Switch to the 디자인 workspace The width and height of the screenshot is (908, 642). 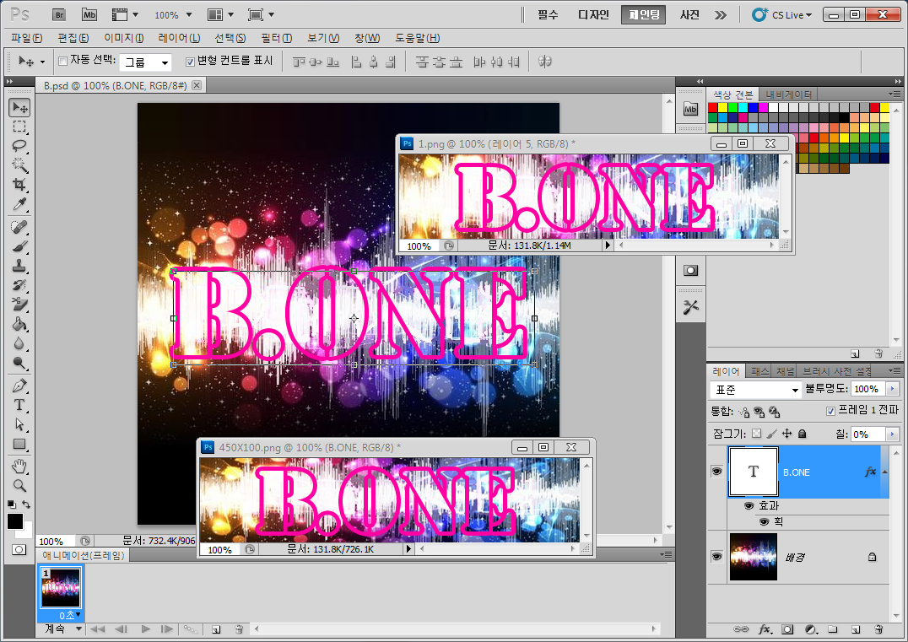(593, 15)
